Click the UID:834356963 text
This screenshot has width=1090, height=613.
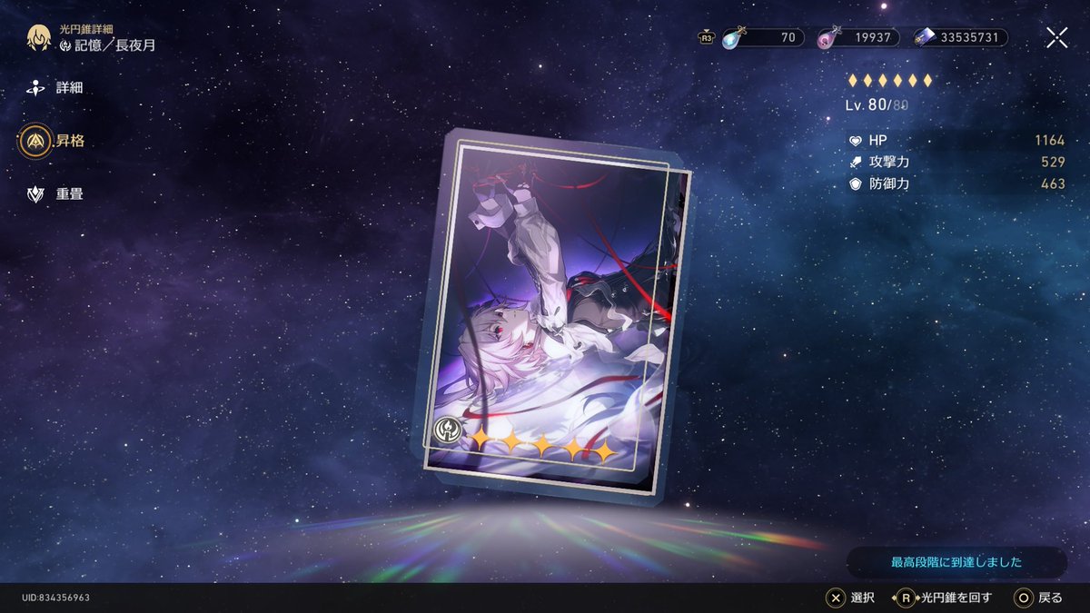point(55,598)
